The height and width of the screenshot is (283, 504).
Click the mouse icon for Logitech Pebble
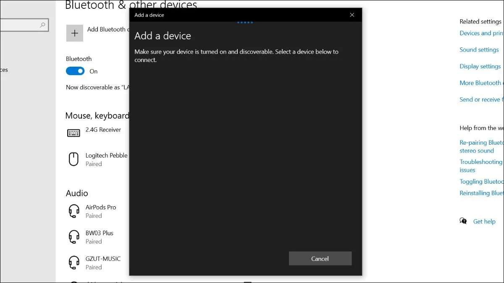[x=73, y=159]
